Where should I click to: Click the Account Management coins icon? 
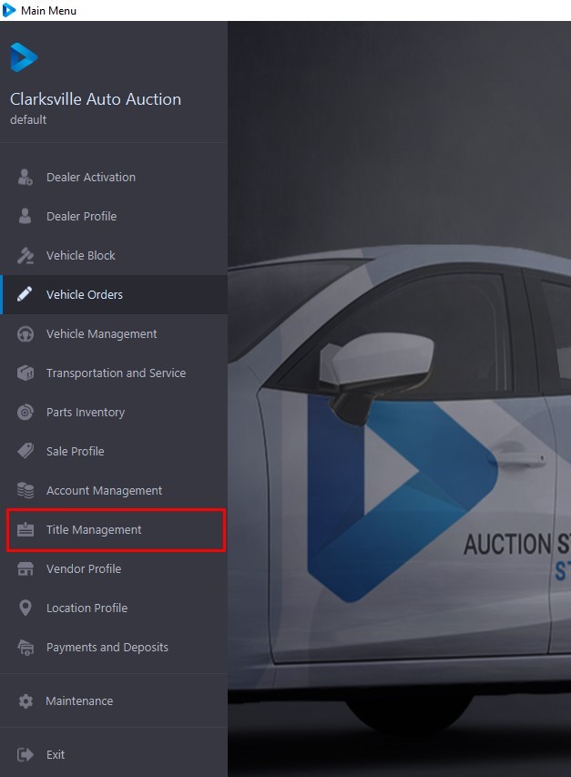pos(25,491)
